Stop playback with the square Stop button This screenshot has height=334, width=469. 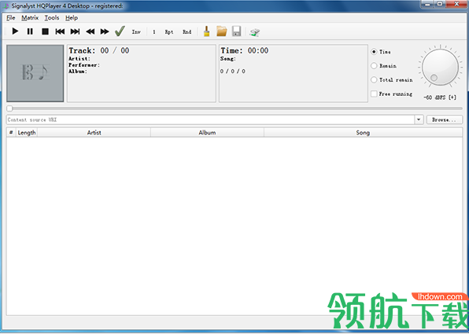[45, 31]
